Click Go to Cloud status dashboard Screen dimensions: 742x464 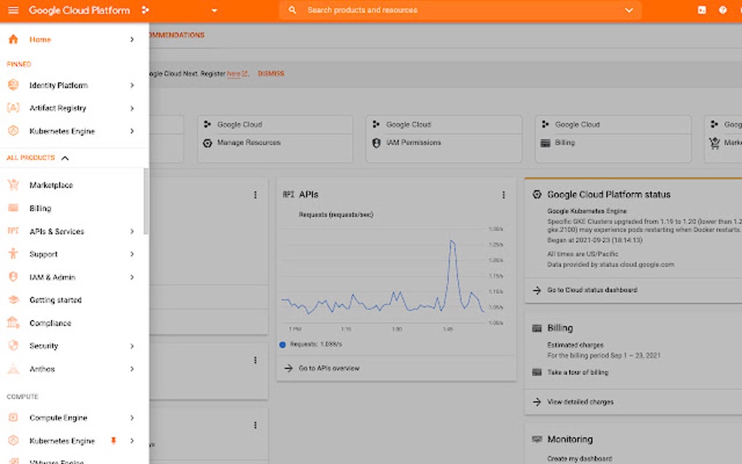pyautogui.click(x=591, y=289)
